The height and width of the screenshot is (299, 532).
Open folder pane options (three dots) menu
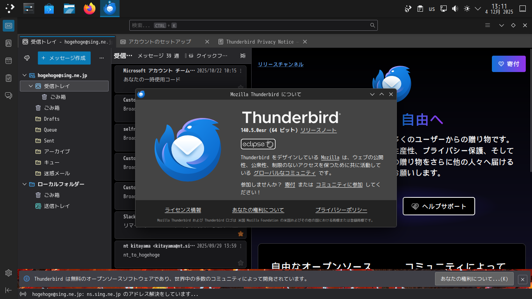point(102,58)
